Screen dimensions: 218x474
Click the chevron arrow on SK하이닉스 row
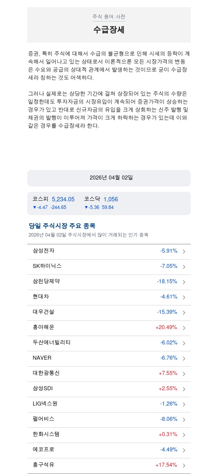[184, 267]
